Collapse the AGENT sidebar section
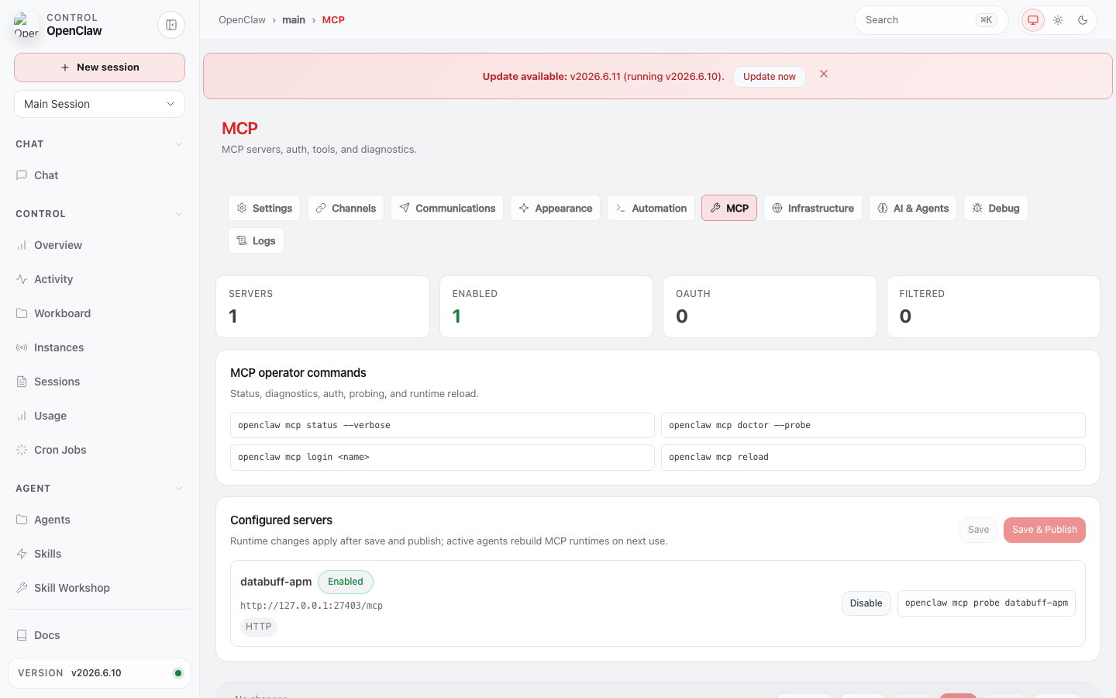The image size is (1116, 698). [99, 489]
